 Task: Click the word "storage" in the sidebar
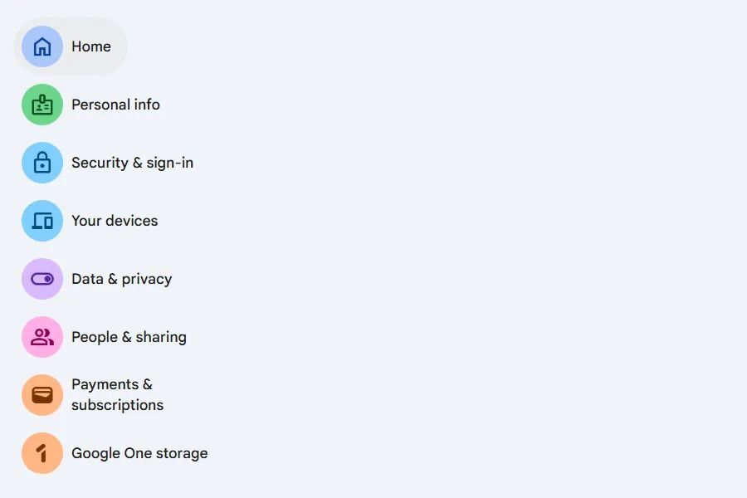[183, 453]
